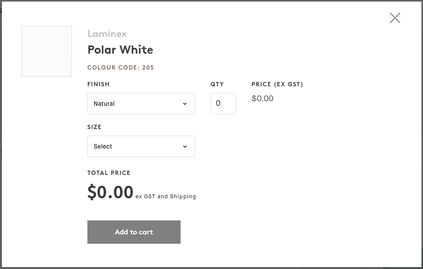Click the Colour Code 205 label
The image size is (423, 269).
tap(120, 67)
